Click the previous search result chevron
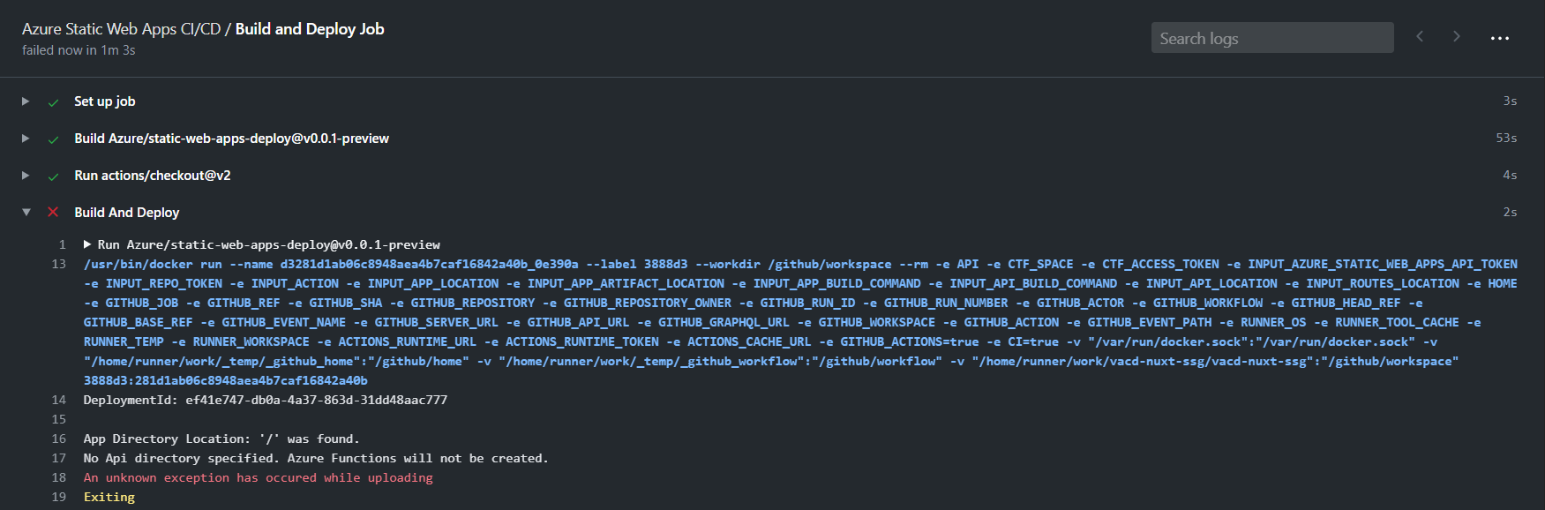 coord(1420,36)
